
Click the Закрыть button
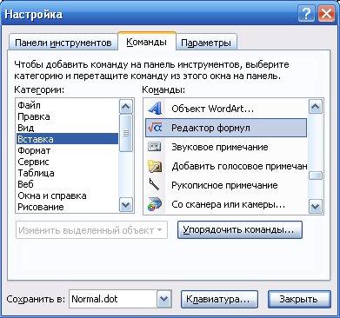[299, 299]
